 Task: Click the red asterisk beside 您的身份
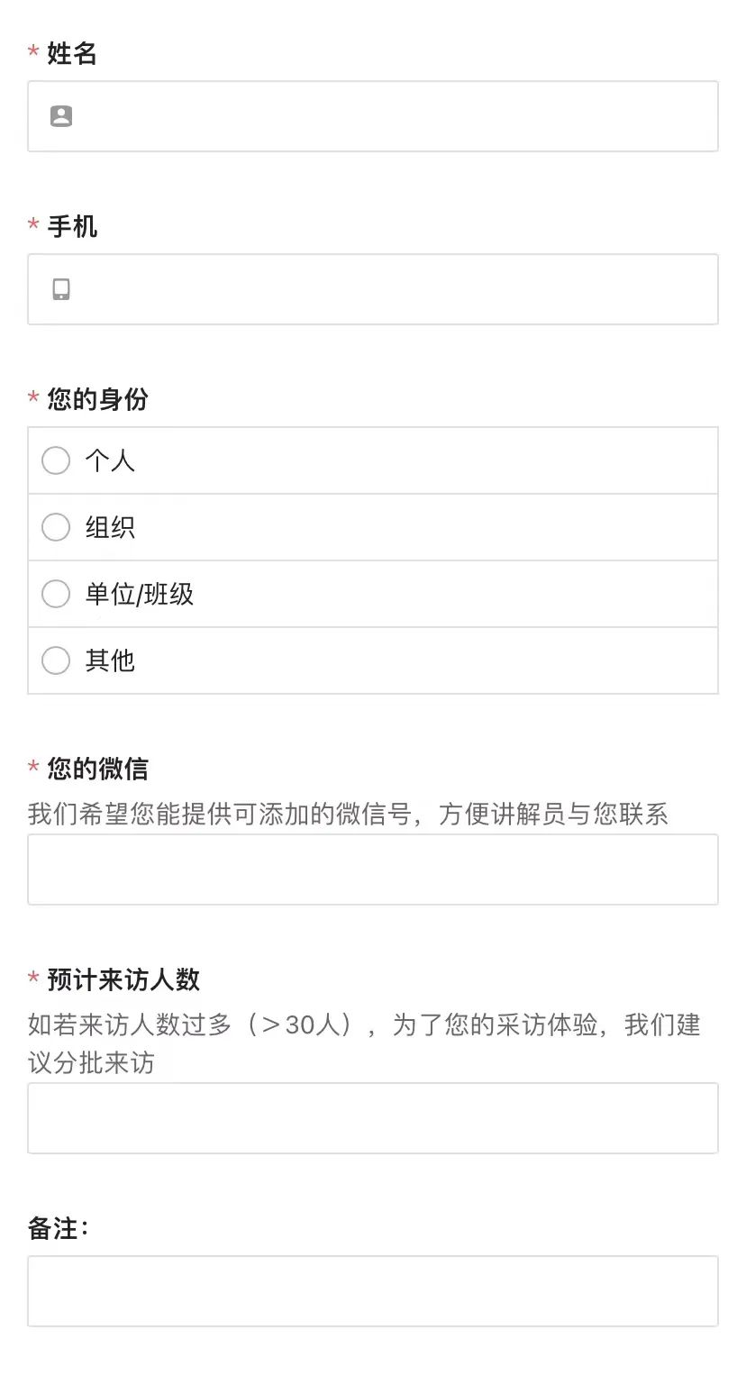click(x=33, y=398)
